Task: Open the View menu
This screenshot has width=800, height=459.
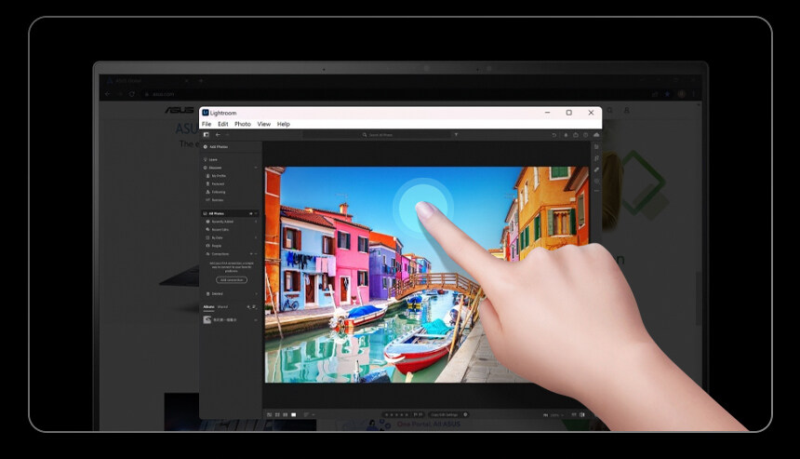Action: [x=264, y=124]
